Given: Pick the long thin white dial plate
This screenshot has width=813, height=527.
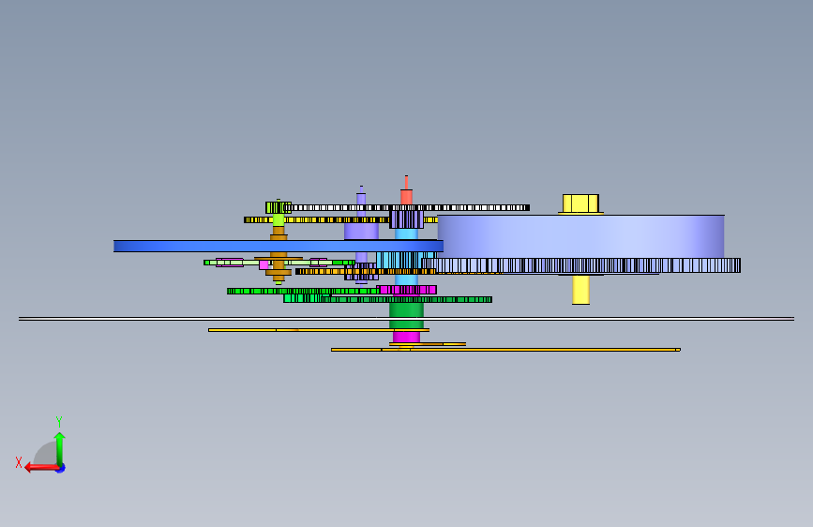Looking at the screenshot, I should (x=407, y=319).
